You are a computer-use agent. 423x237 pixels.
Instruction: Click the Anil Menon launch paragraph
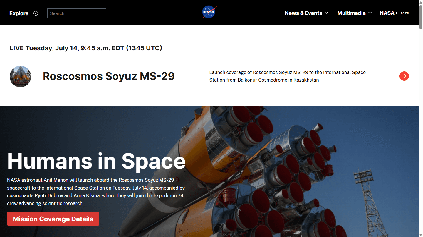click(96, 192)
